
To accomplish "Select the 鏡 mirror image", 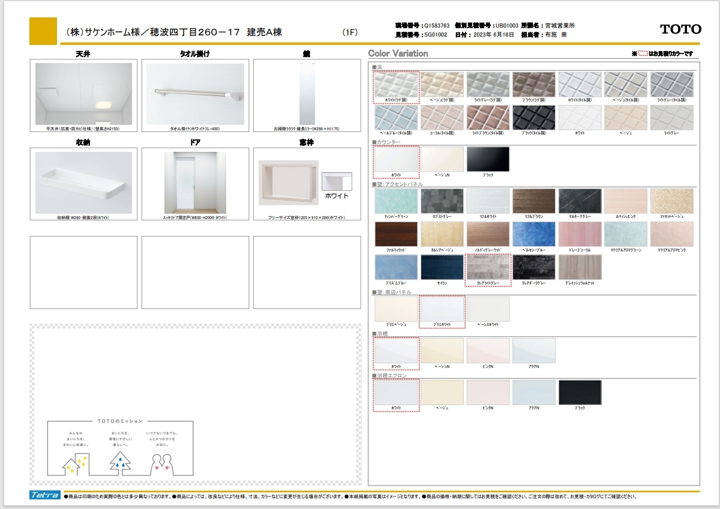I will pyautogui.click(x=307, y=93).
